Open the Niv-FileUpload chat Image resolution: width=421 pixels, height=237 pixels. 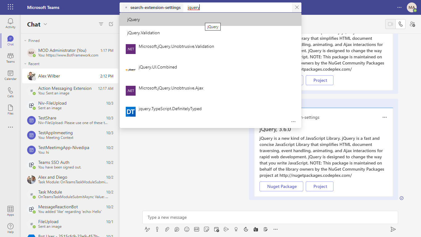(70, 106)
